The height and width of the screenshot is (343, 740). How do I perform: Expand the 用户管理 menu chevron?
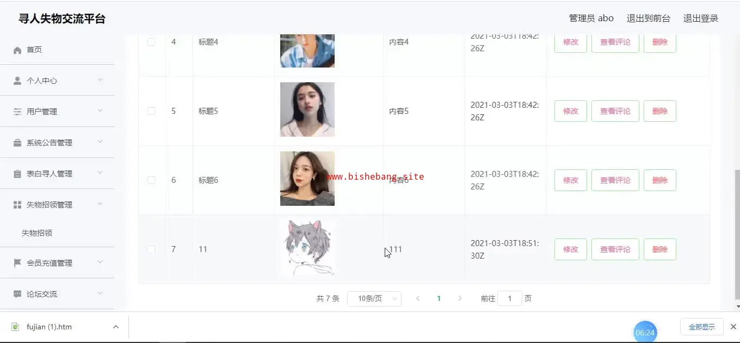[100, 111]
